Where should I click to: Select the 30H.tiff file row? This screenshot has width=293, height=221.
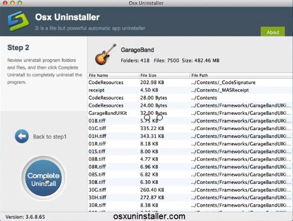point(190,197)
